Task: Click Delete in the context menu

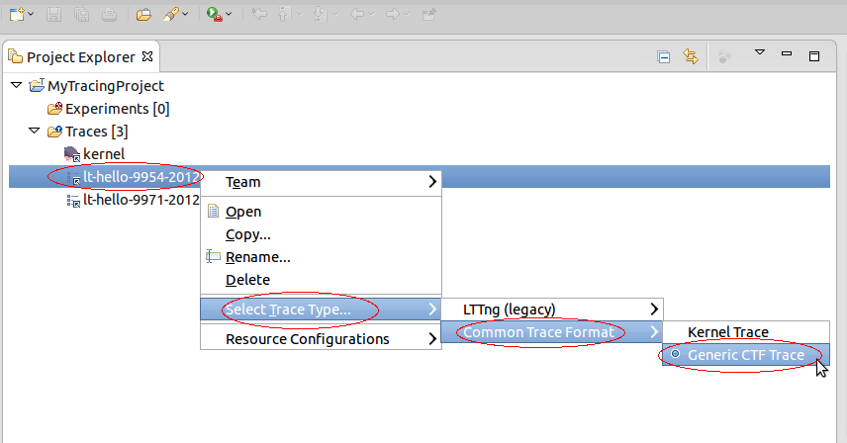Action: point(247,280)
